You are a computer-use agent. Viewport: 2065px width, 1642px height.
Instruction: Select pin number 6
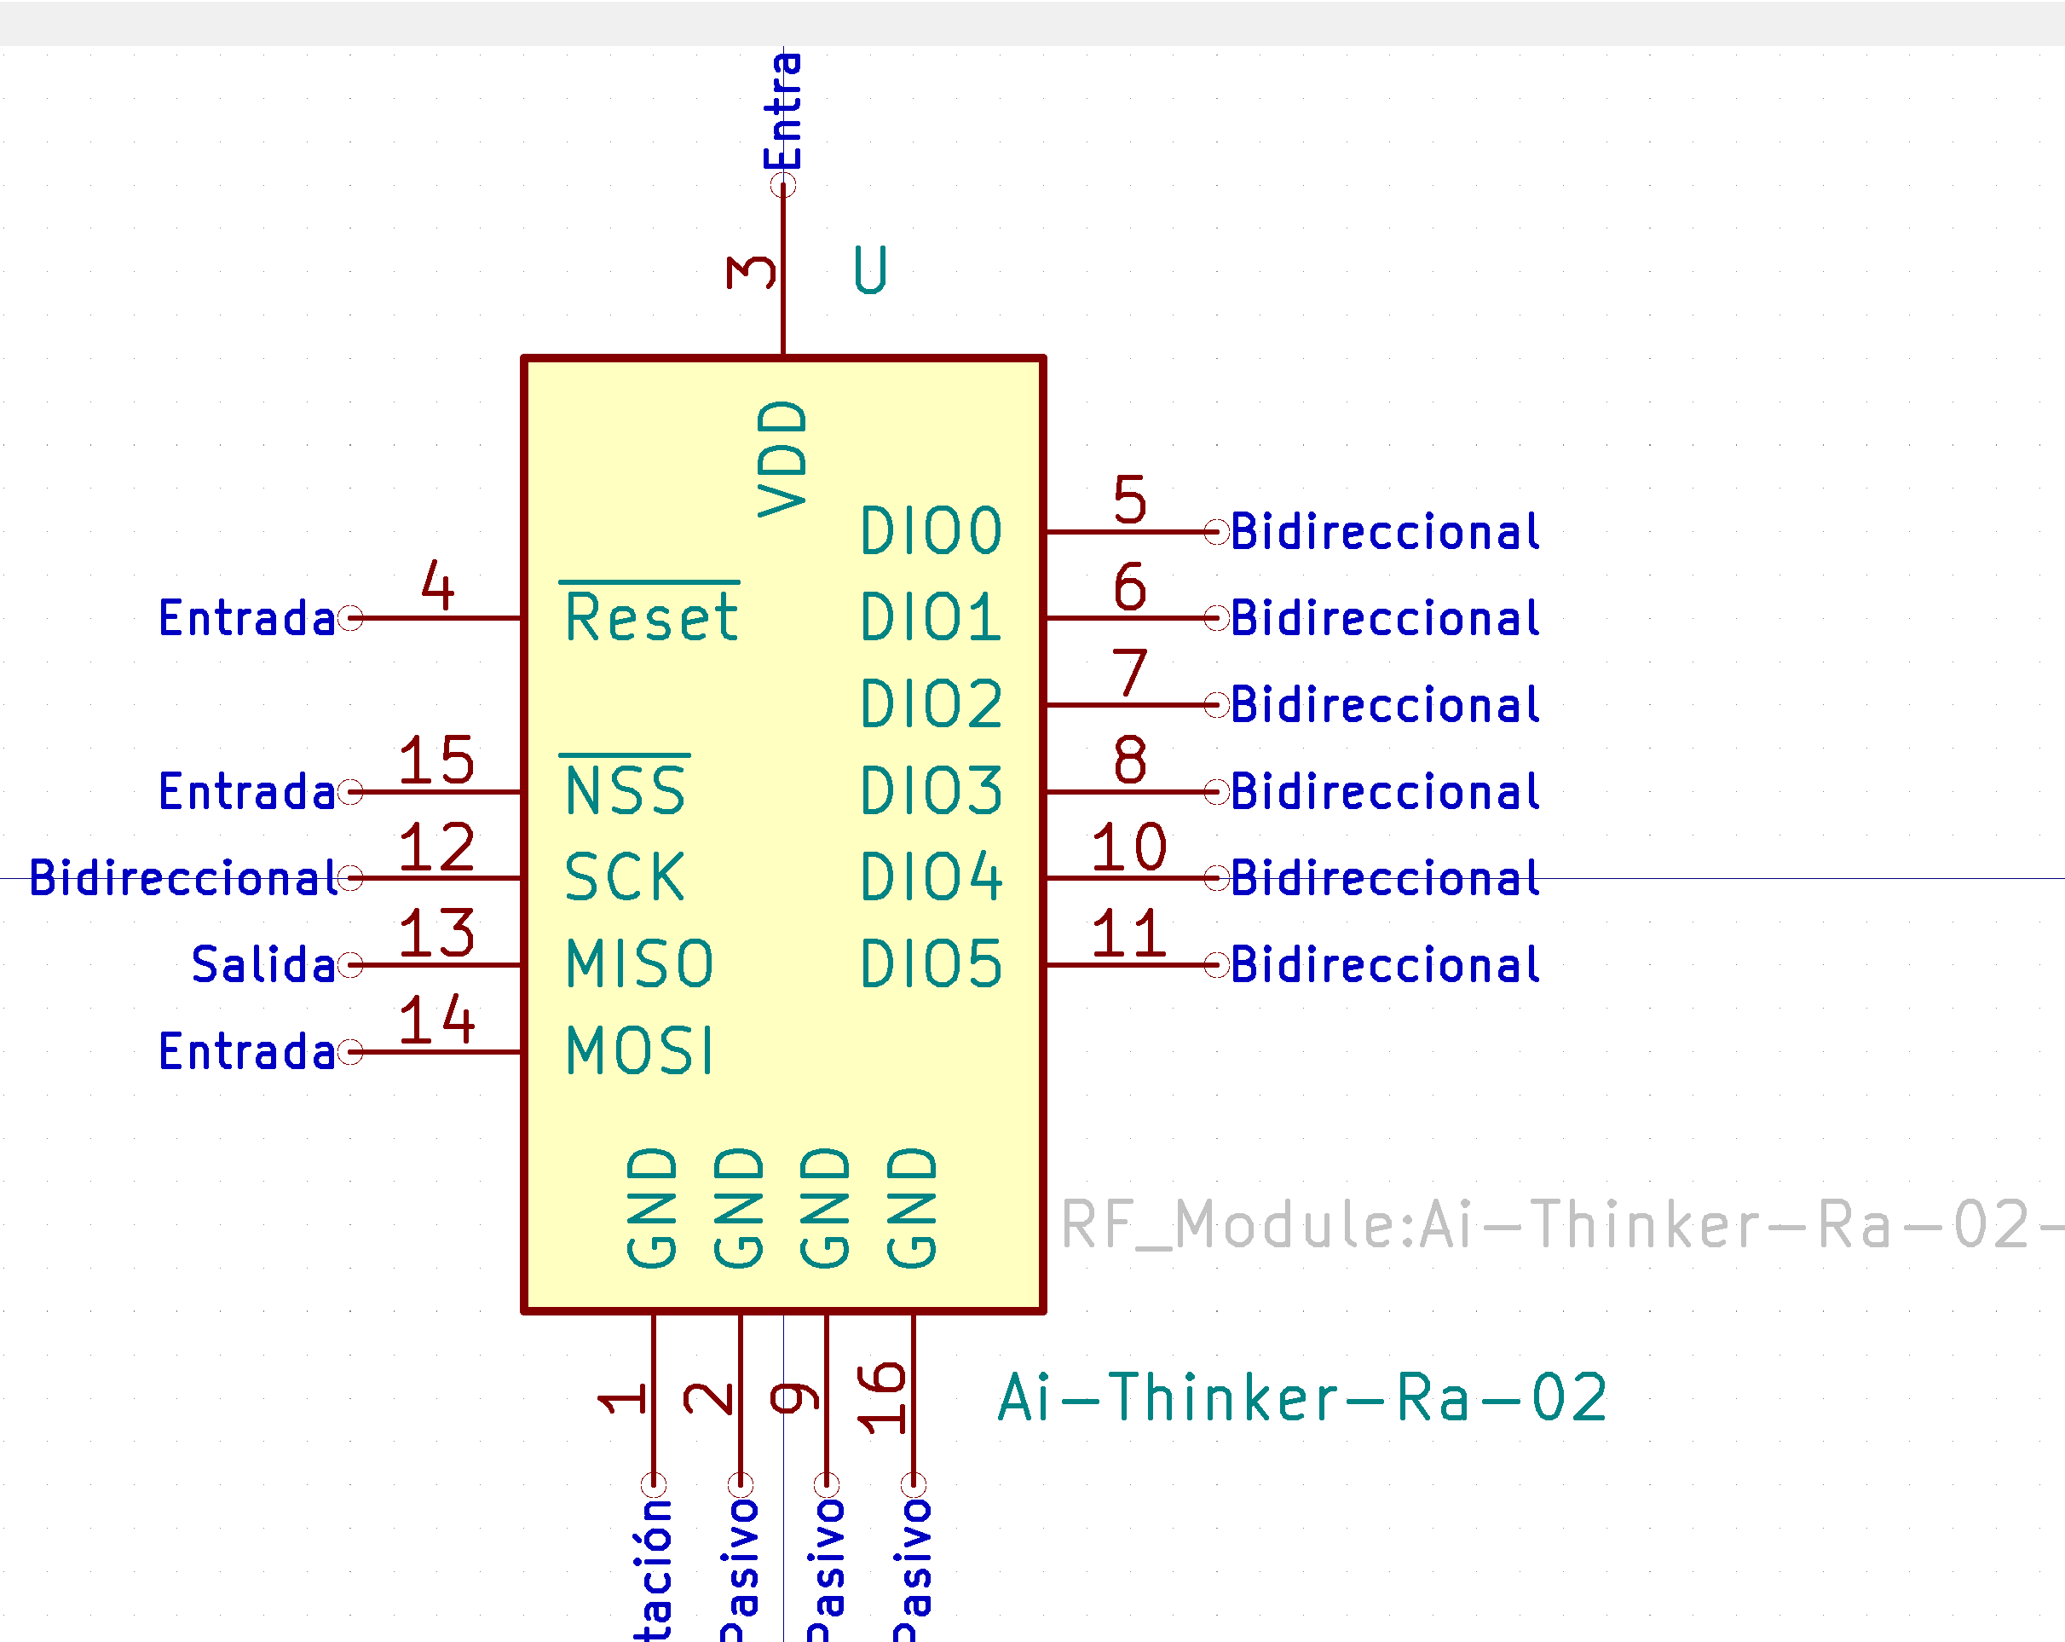1130,587
